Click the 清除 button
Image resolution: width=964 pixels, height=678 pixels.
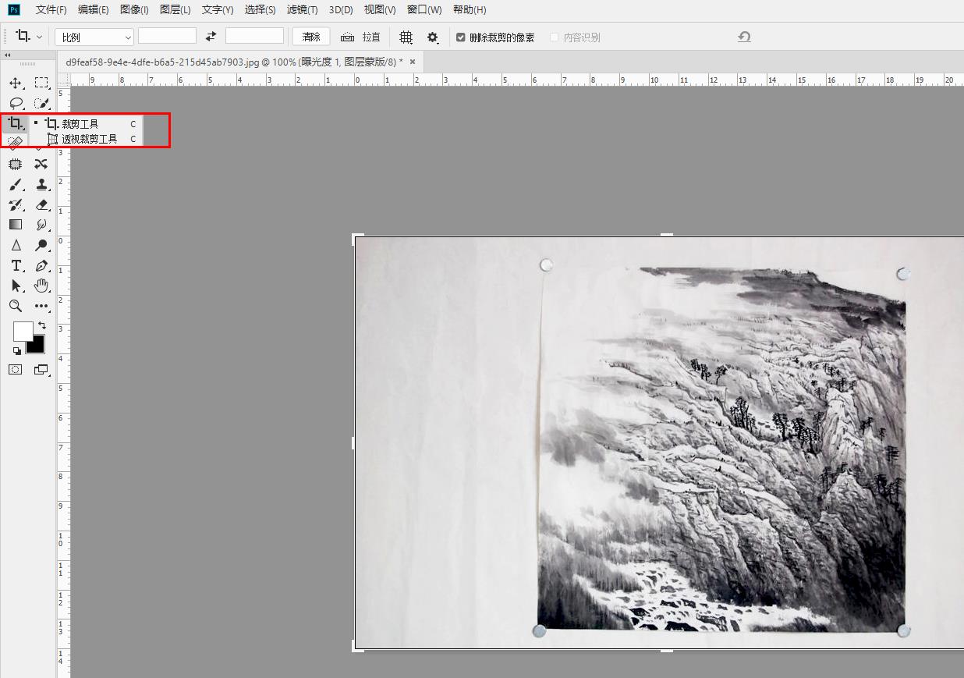click(311, 37)
